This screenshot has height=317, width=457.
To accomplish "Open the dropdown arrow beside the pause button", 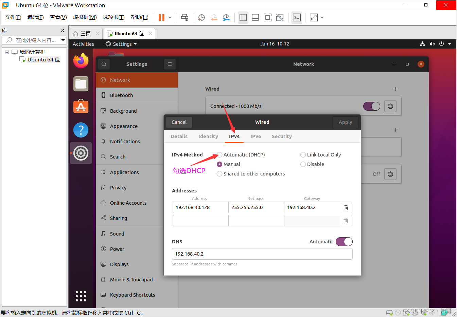I will click(170, 18).
